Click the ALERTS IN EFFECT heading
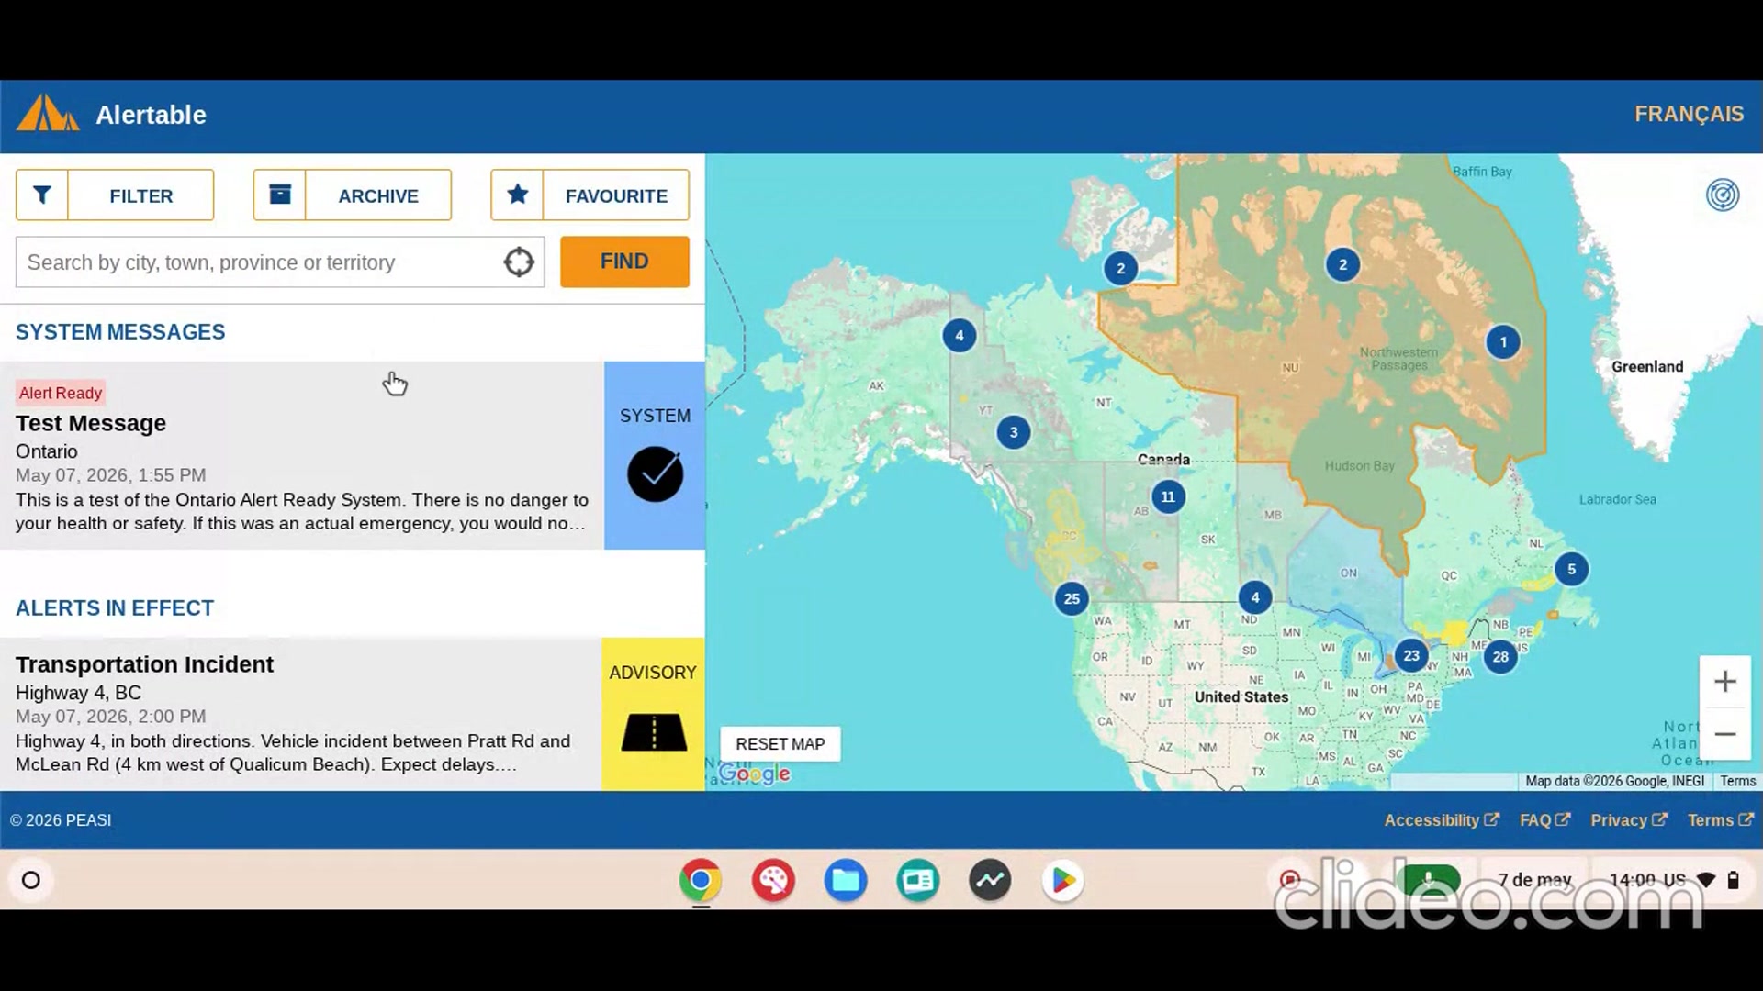Screen dimensions: 1763x991 pyautogui.click(x=115, y=608)
